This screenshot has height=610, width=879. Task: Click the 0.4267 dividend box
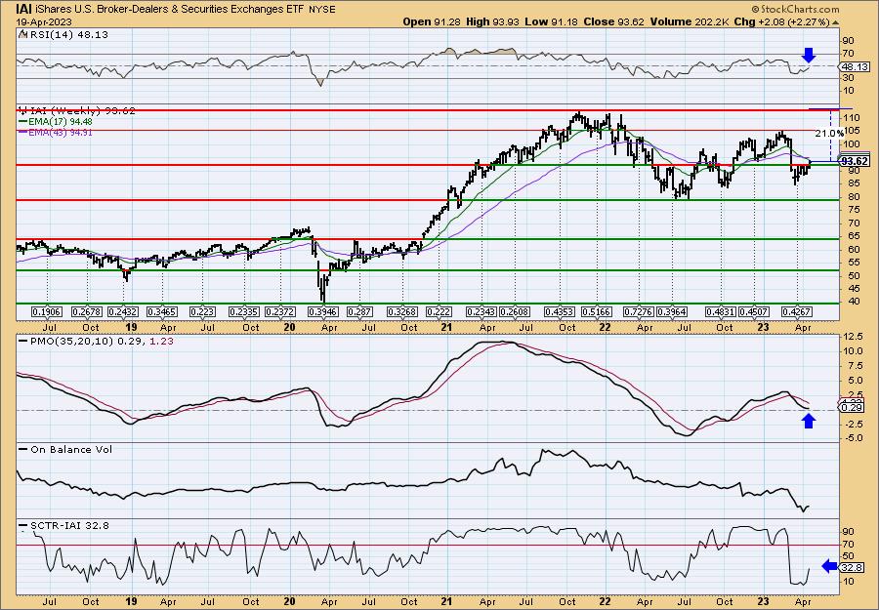[797, 312]
